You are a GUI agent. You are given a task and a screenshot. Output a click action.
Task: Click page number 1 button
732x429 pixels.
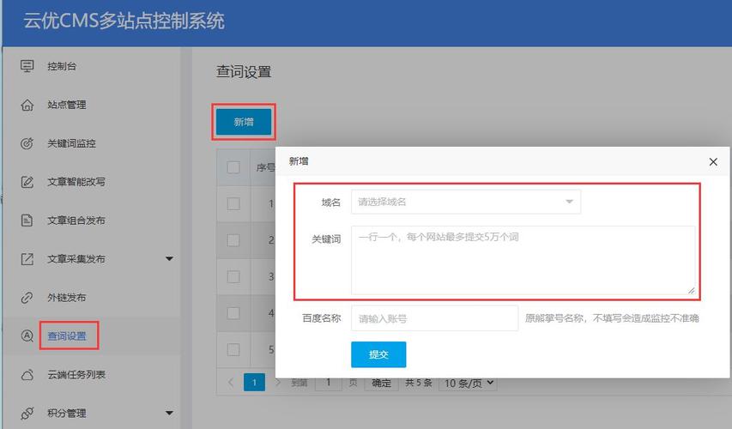[x=254, y=383]
